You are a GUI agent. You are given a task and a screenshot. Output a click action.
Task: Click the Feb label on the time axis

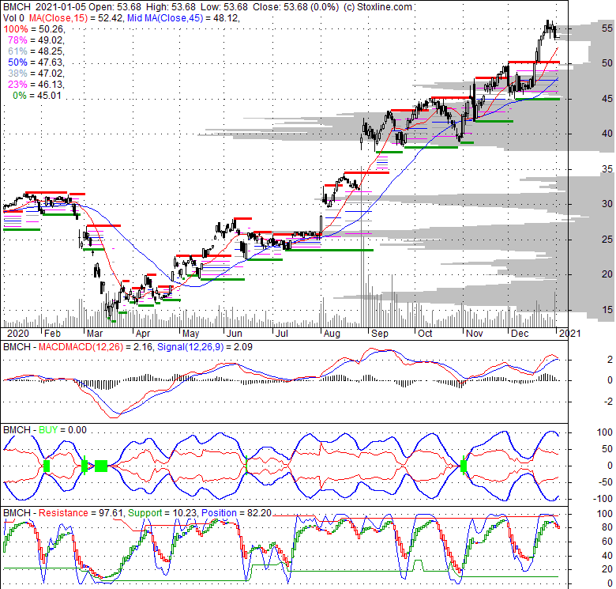point(52,334)
